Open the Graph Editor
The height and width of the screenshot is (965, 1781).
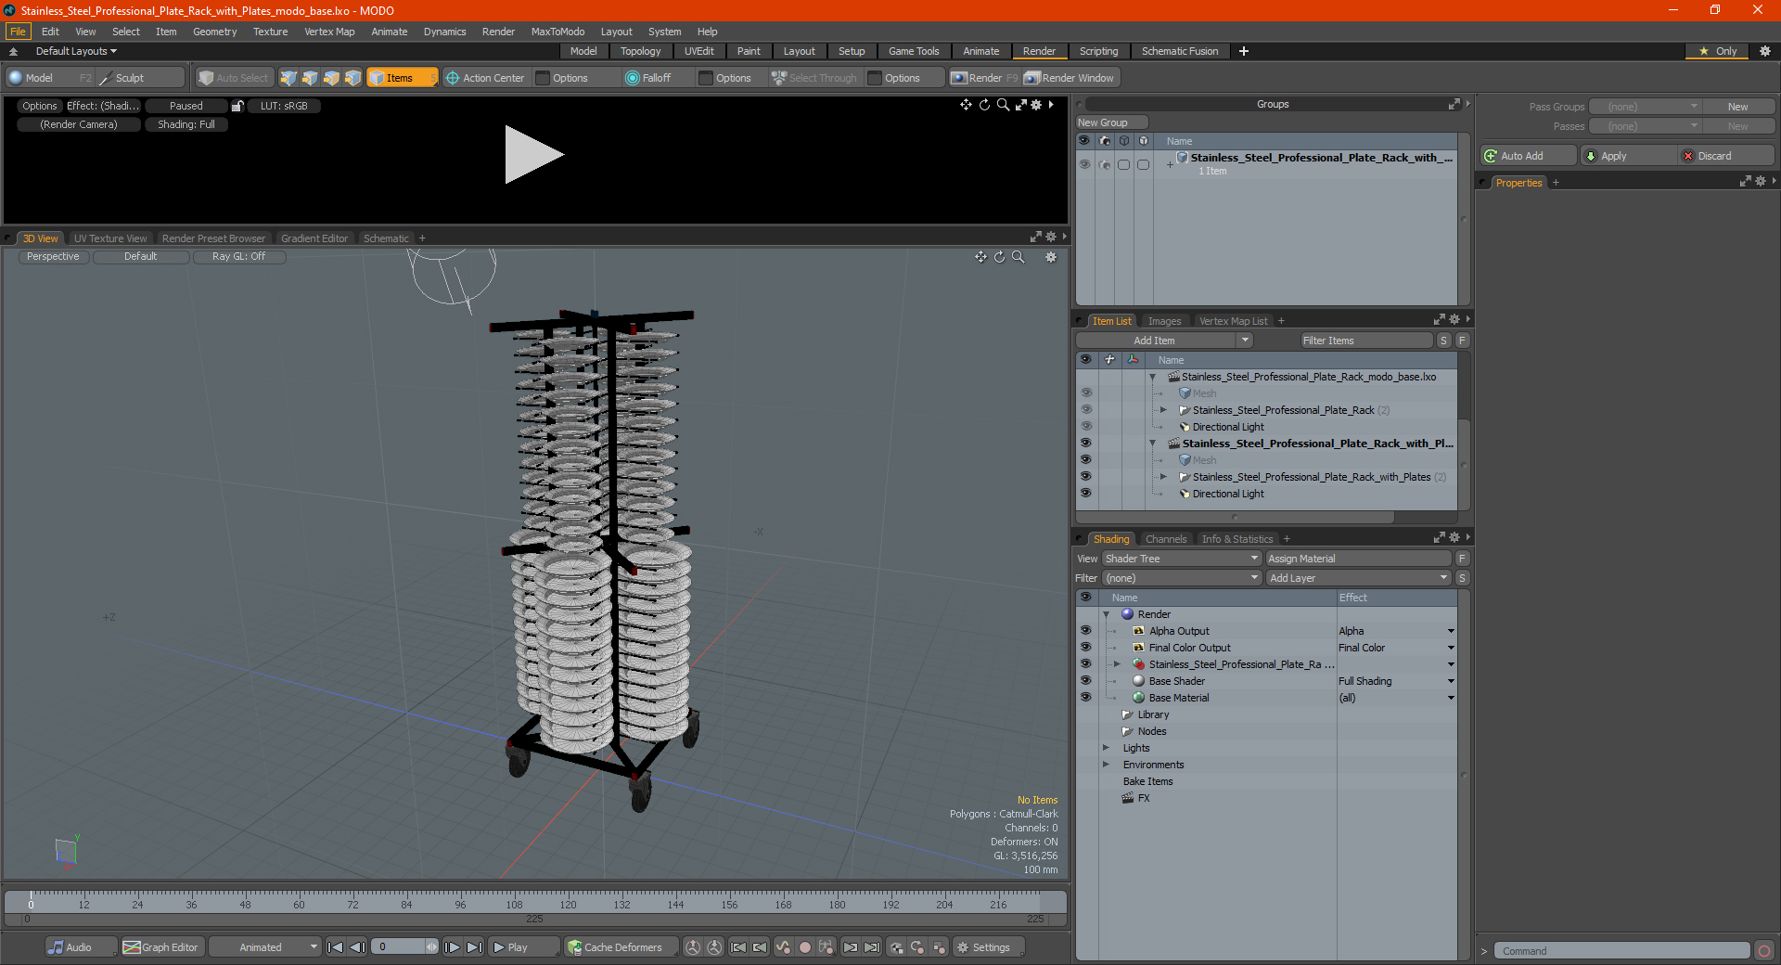(161, 947)
